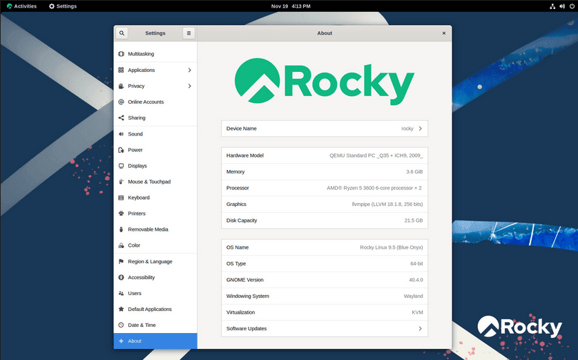Click the Displays monitor icon
Screen dimensions: 578x360
(x=121, y=166)
